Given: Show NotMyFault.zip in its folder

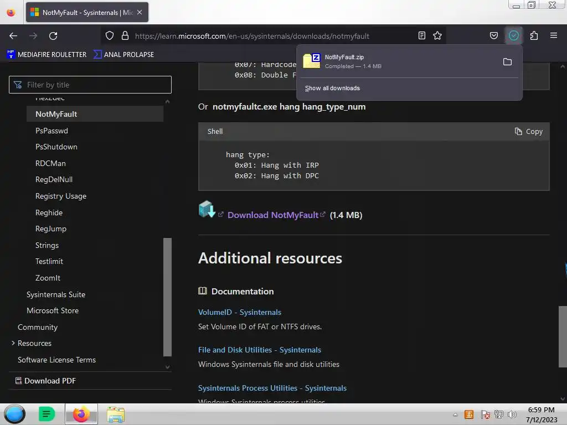Looking at the screenshot, I should coord(507,62).
